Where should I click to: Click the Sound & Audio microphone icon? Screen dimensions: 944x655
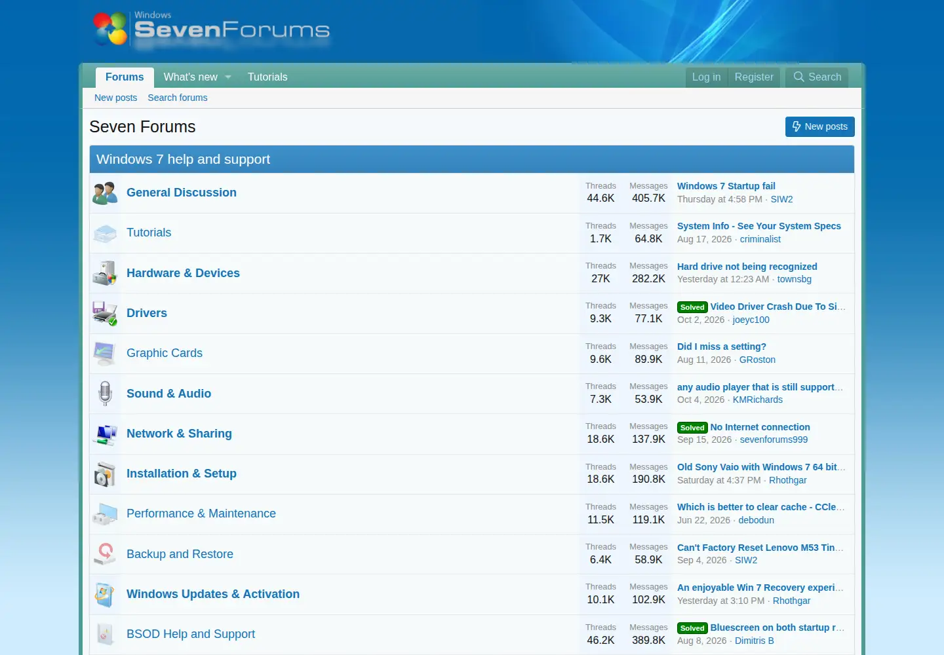pos(105,394)
